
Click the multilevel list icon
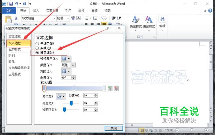coord(104,18)
